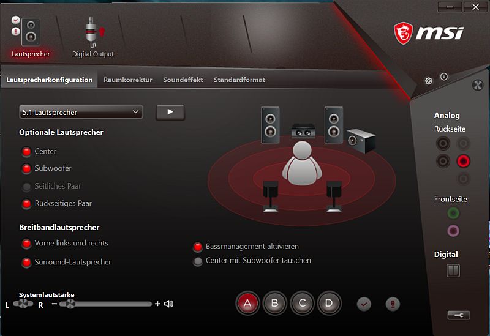Toggle the Center optional speaker
The width and height of the screenshot is (490, 336).
[x=26, y=152]
